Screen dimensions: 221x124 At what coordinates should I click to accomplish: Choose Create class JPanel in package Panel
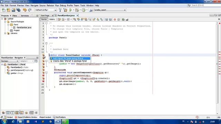click(70, 61)
